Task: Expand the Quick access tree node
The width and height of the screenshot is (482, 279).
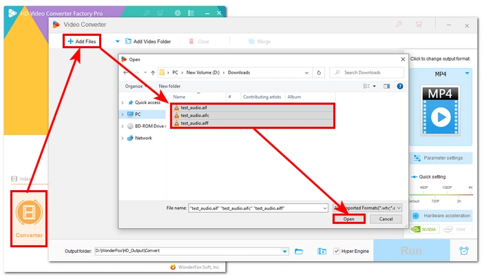Action: [123, 103]
